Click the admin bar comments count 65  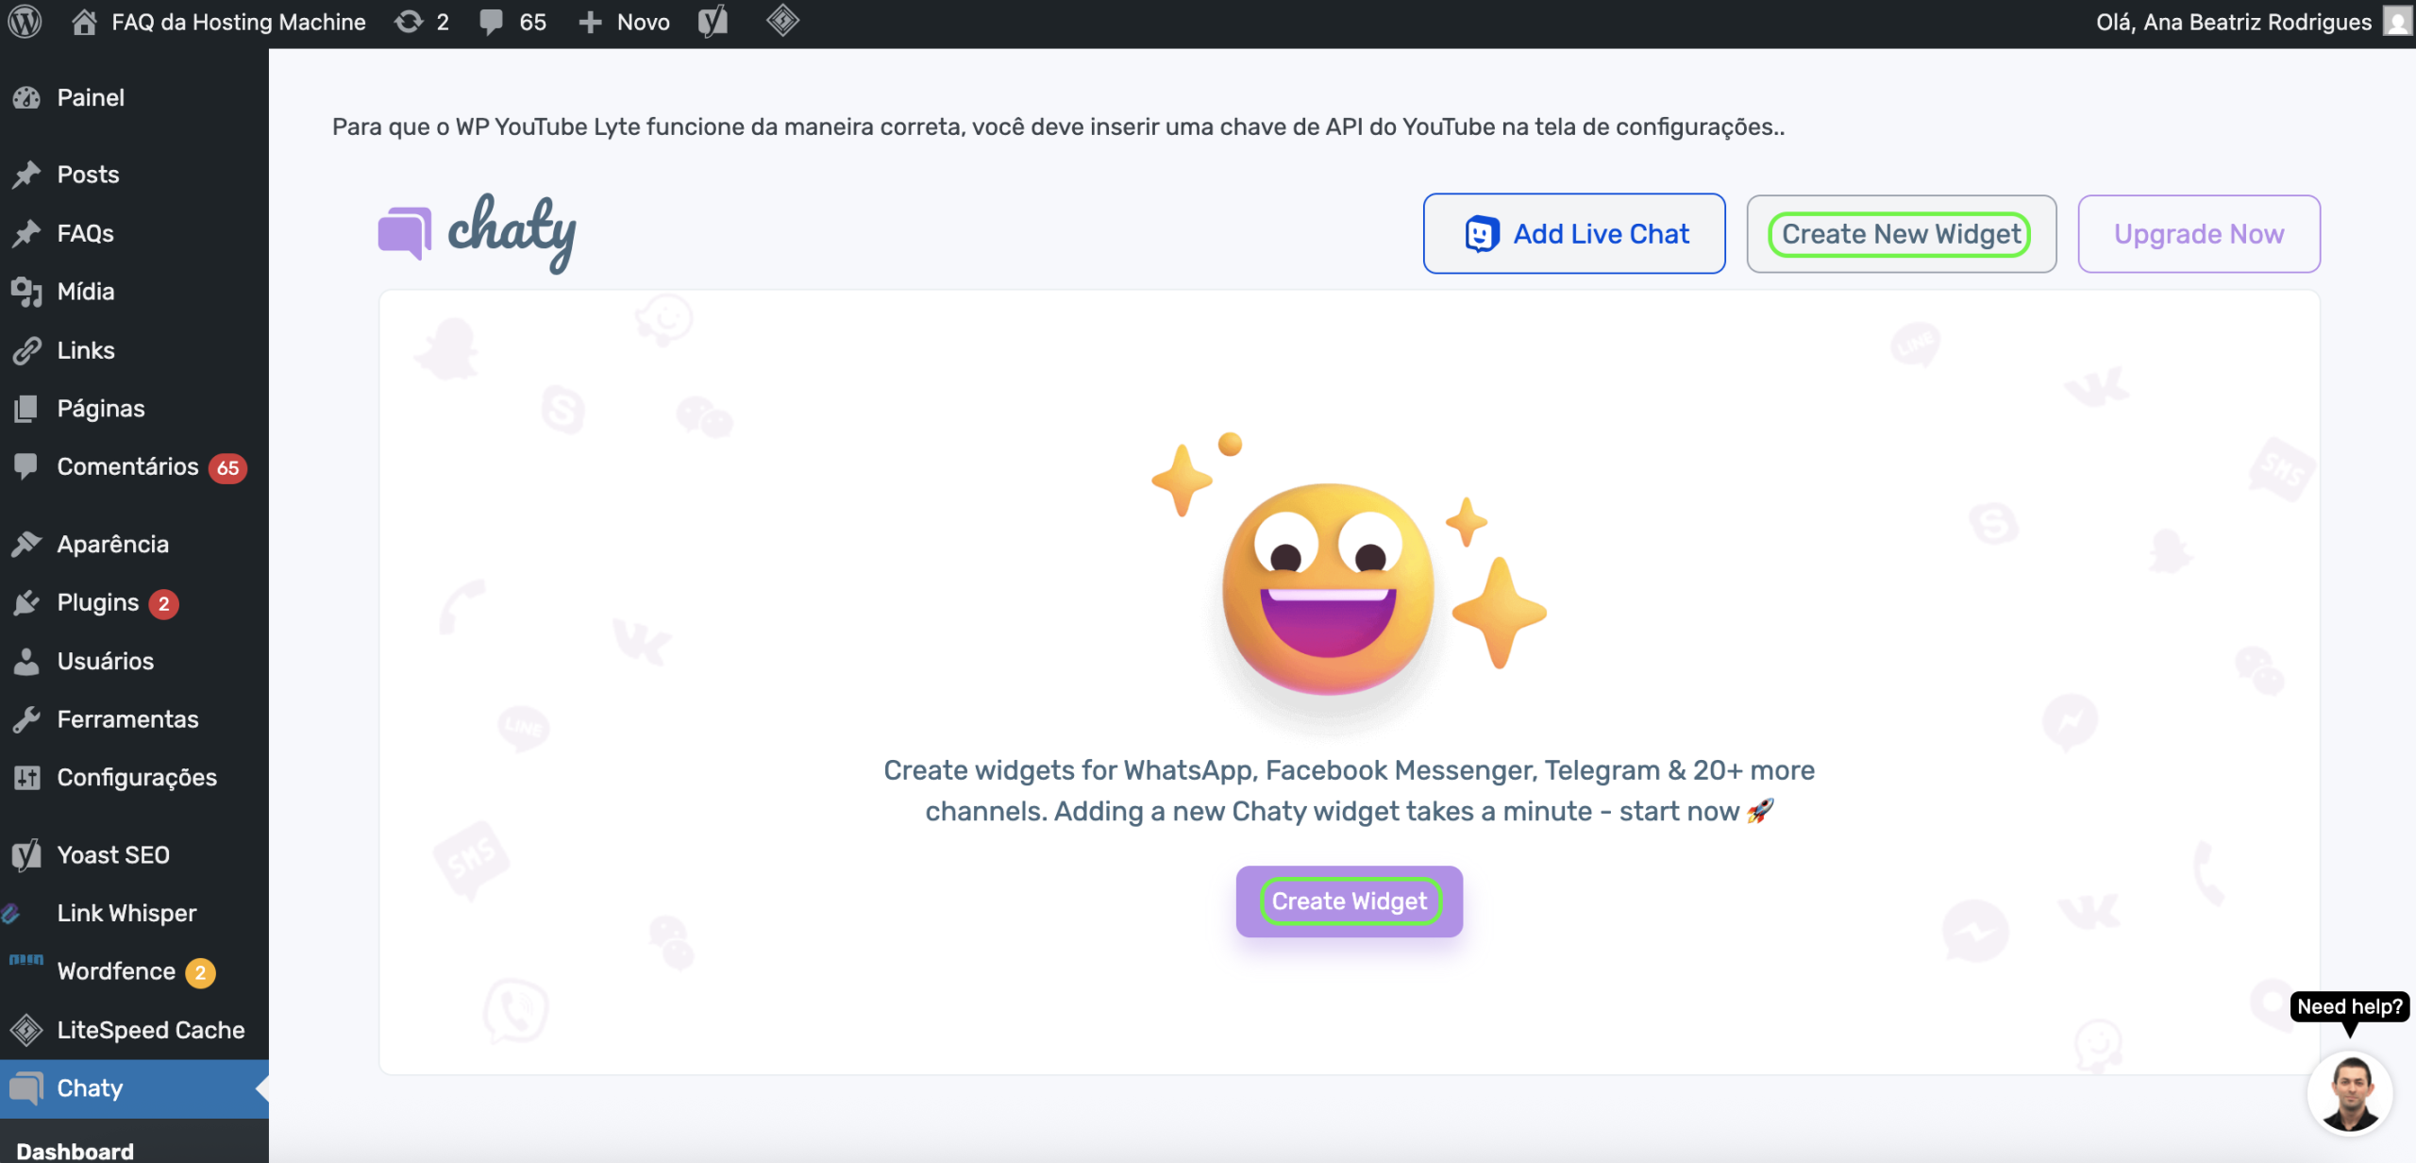point(533,22)
